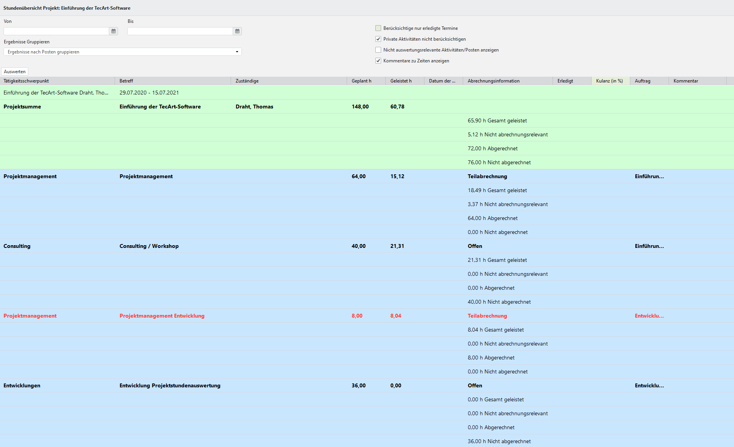Click '21,31 h Gesamt geleistet' entry
Image resolution: width=734 pixels, height=447 pixels.
tap(497, 260)
